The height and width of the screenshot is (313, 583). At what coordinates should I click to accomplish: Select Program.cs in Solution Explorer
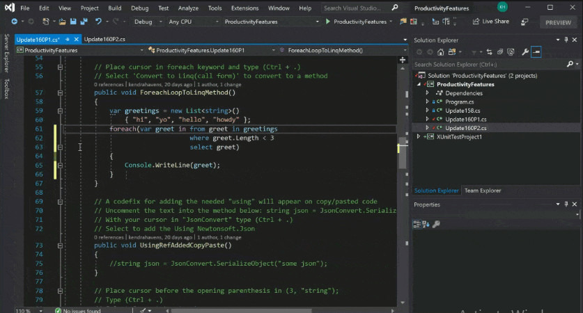pos(459,102)
